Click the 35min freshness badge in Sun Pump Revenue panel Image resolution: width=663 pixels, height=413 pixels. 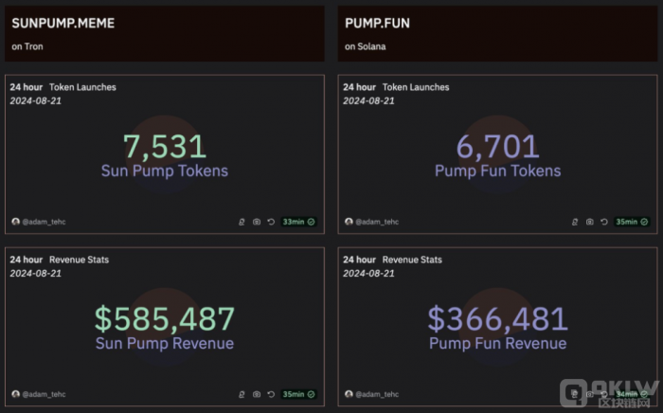tap(298, 393)
